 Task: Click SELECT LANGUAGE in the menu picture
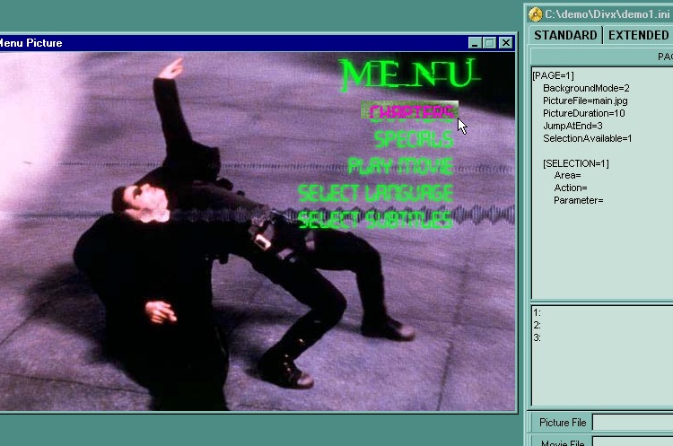[x=376, y=193]
